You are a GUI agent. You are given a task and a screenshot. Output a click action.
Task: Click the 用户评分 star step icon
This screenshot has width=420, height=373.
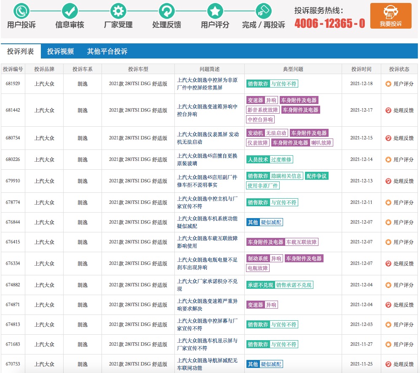tap(215, 11)
